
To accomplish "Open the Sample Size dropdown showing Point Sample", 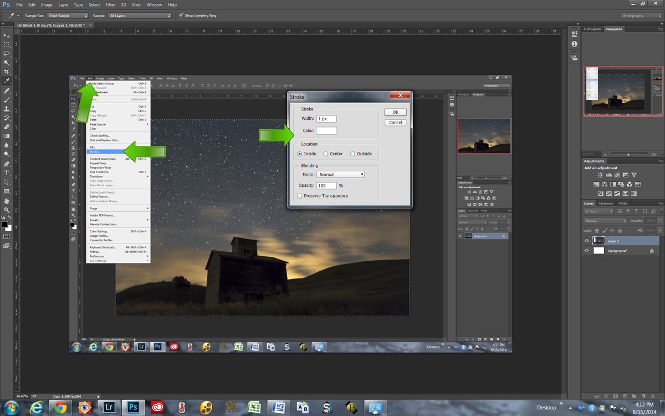I will pyautogui.click(x=68, y=16).
